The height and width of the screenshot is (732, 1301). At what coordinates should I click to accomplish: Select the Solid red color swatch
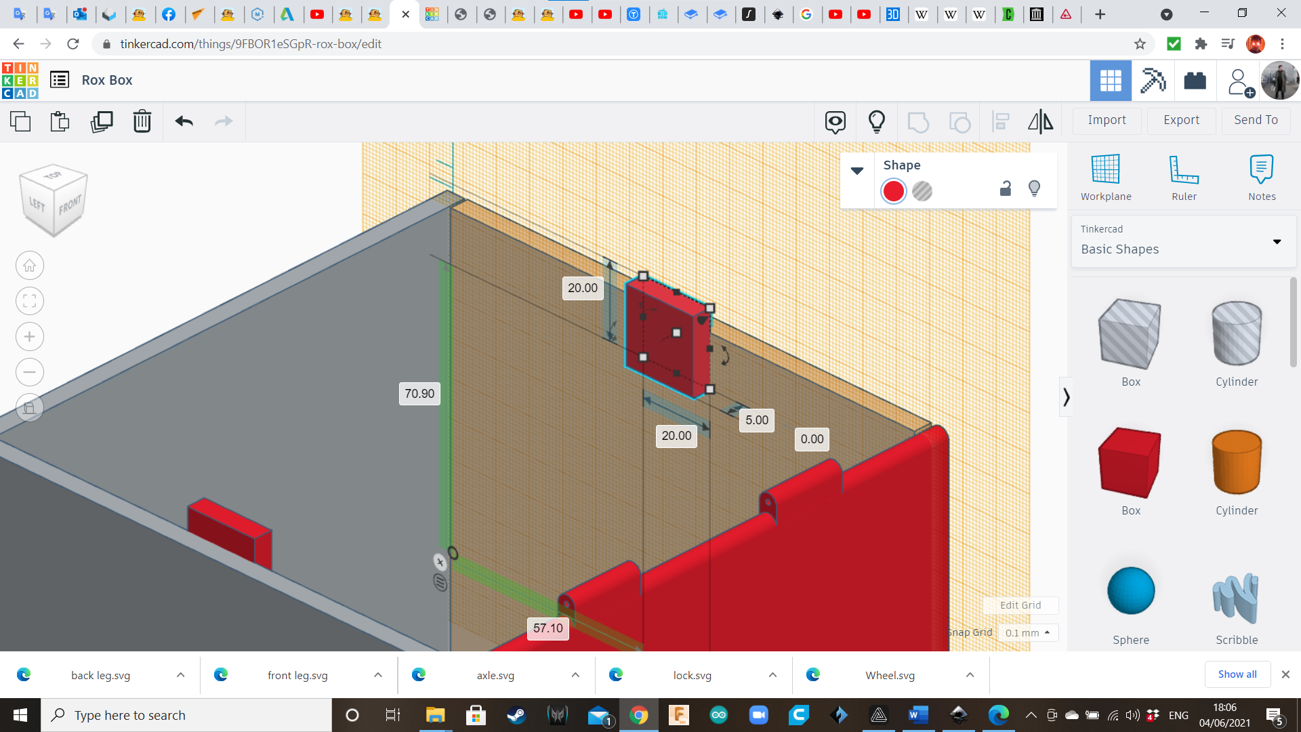(x=893, y=191)
